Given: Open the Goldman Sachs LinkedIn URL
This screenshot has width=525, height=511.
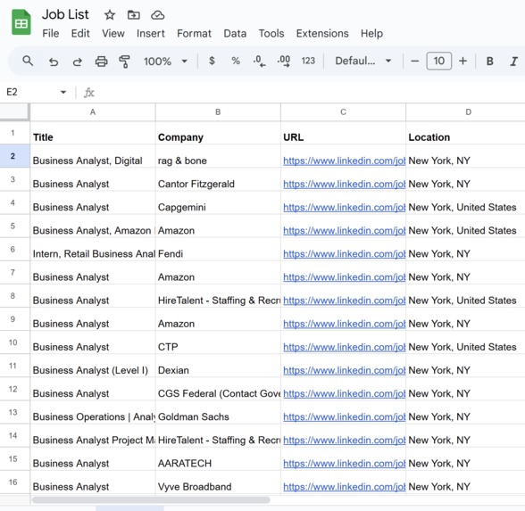Looking at the screenshot, I should pyautogui.click(x=345, y=416).
